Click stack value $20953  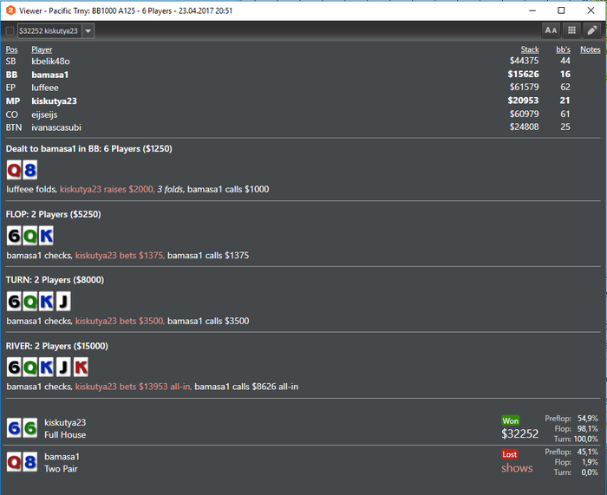(524, 101)
